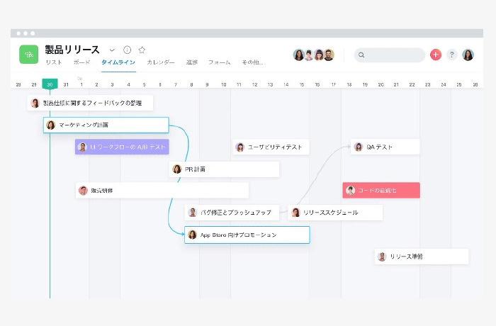Switch to the ボード tab

(81, 63)
